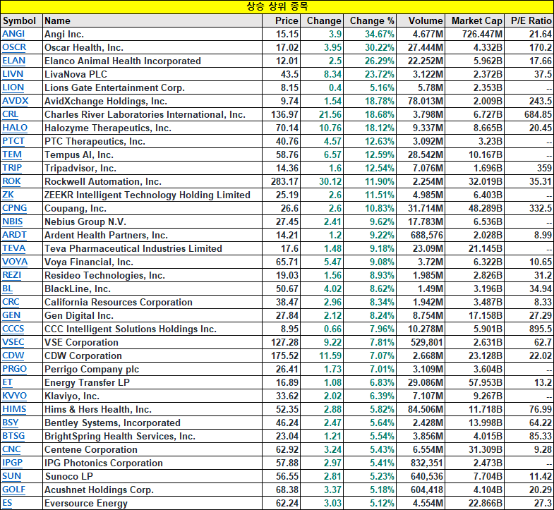
Task: Select the 726.447M market cap cell
Action: point(475,34)
